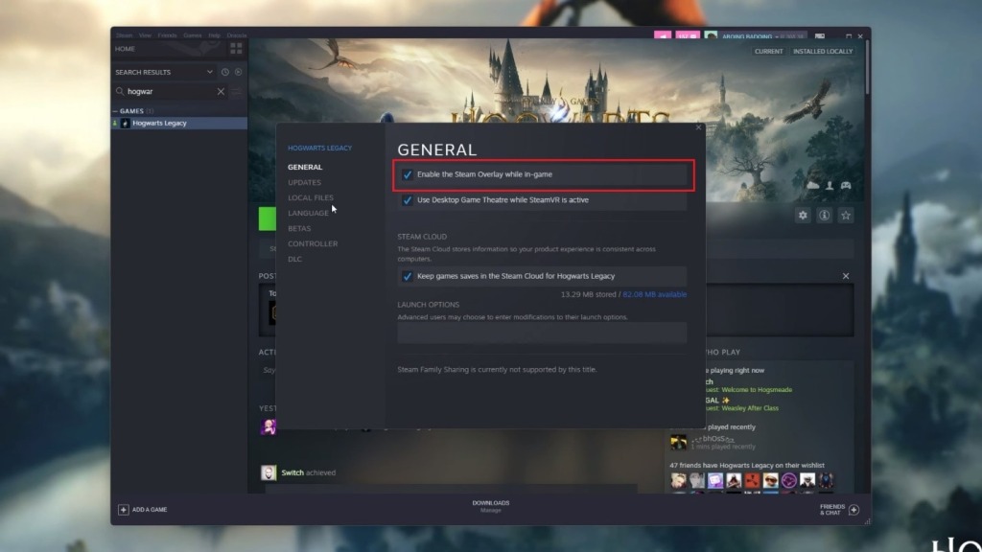Click the magnifier search icon

(120, 91)
